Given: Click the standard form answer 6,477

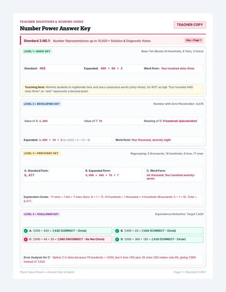Looking at the screenshot, I should pos(29,175).
